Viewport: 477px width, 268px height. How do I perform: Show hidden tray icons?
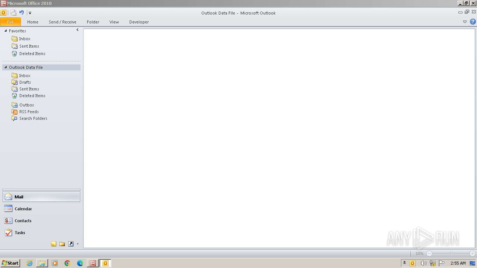404,263
